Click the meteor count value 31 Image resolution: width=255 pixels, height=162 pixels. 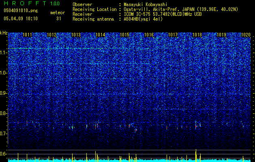pyautogui.click(x=59, y=19)
